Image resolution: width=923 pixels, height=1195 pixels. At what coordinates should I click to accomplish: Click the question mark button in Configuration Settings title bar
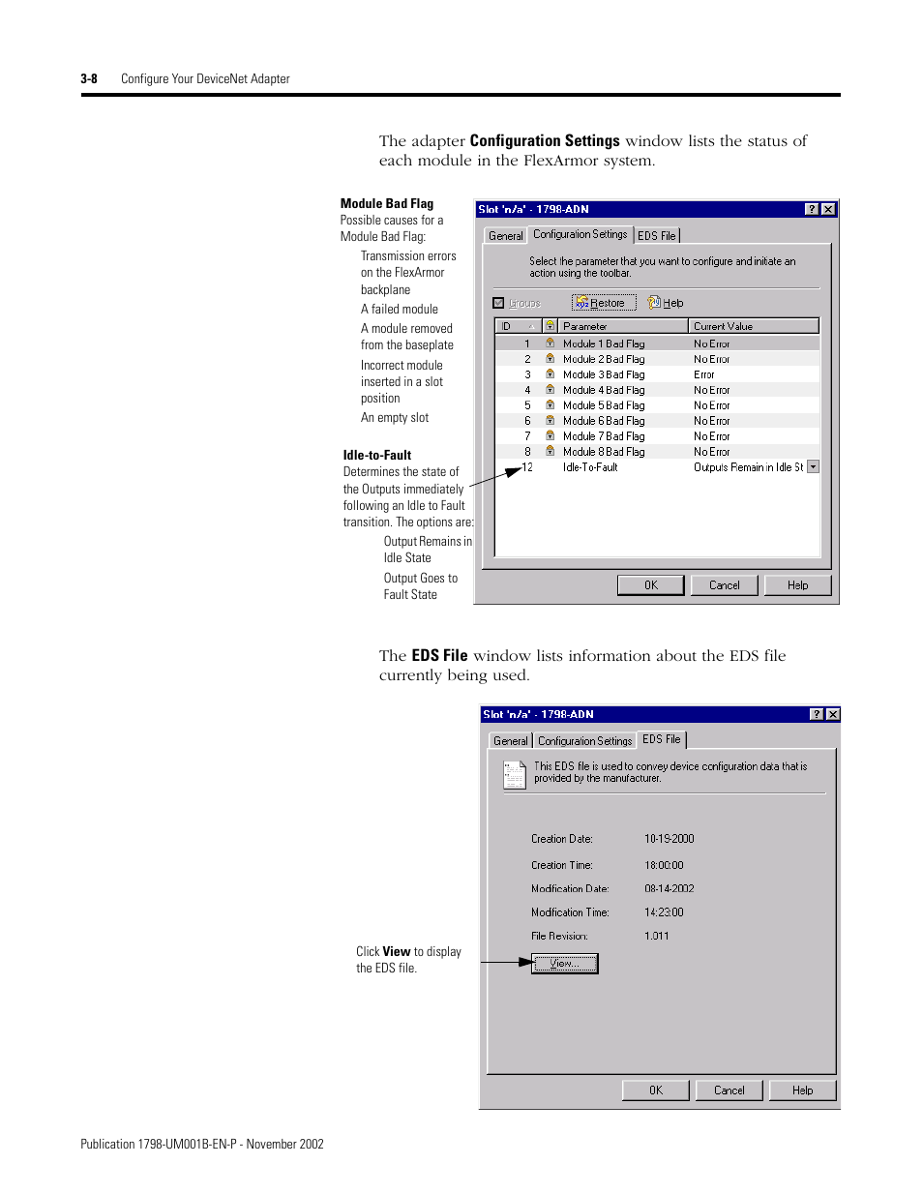pos(812,209)
